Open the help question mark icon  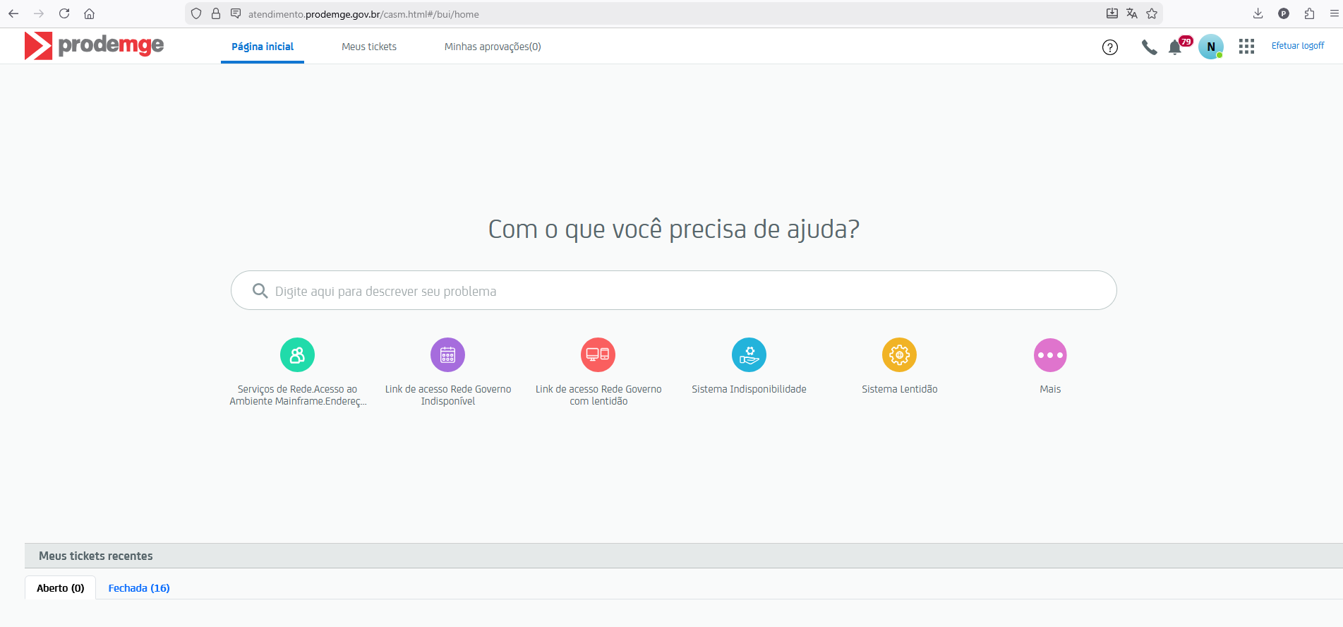click(x=1110, y=47)
